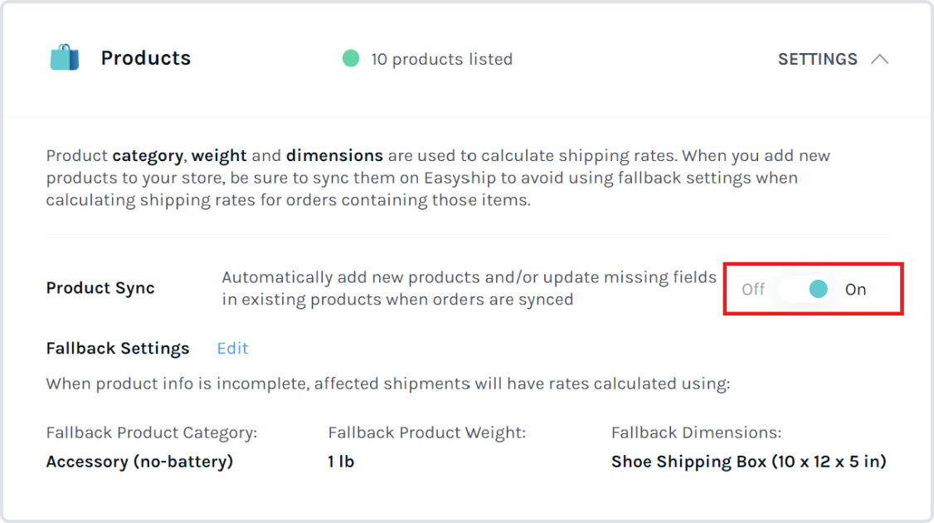Click the Product Sync label

(100, 288)
